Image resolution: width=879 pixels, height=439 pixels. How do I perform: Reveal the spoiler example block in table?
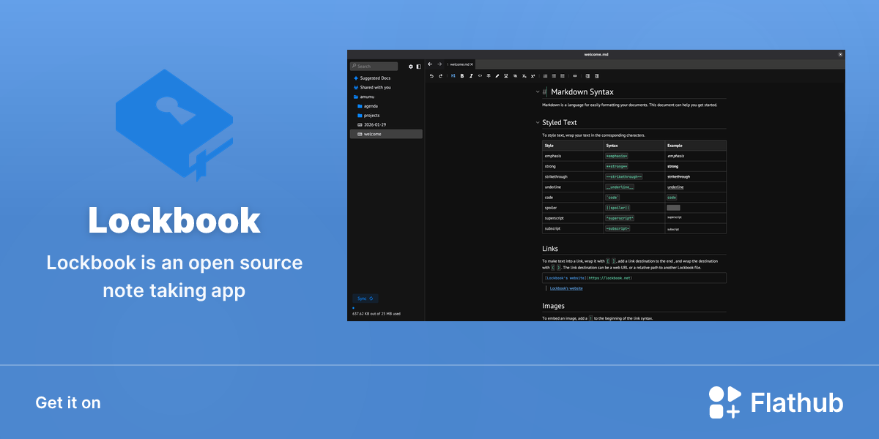[x=673, y=208]
